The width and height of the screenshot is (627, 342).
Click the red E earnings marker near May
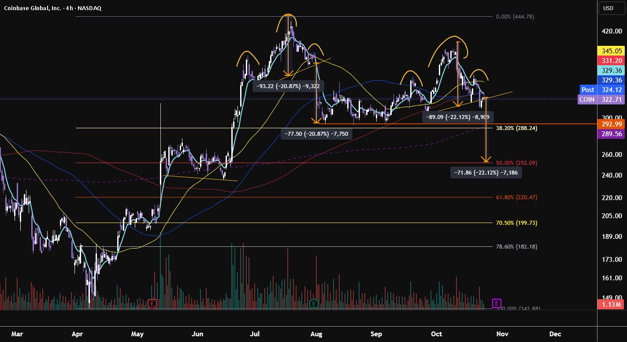tap(152, 303)
